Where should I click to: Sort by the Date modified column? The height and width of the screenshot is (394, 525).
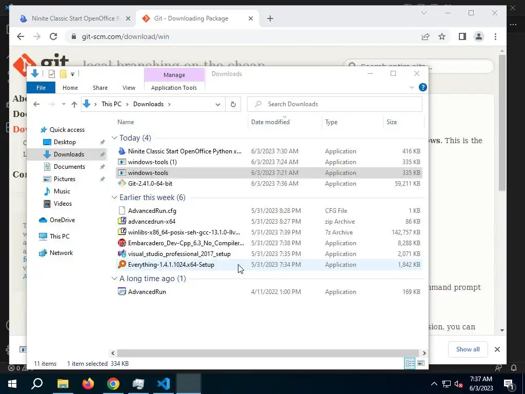270,122
